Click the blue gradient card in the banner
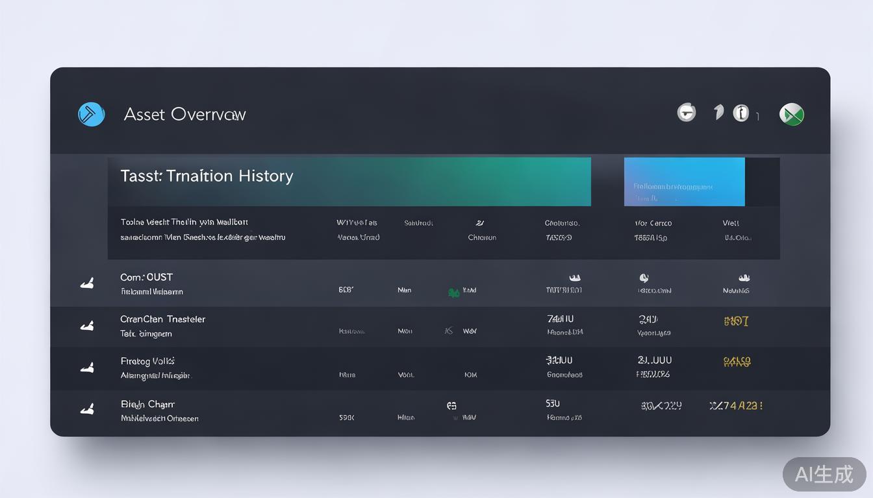Screen dimensions: 873x498 [684, 182]
